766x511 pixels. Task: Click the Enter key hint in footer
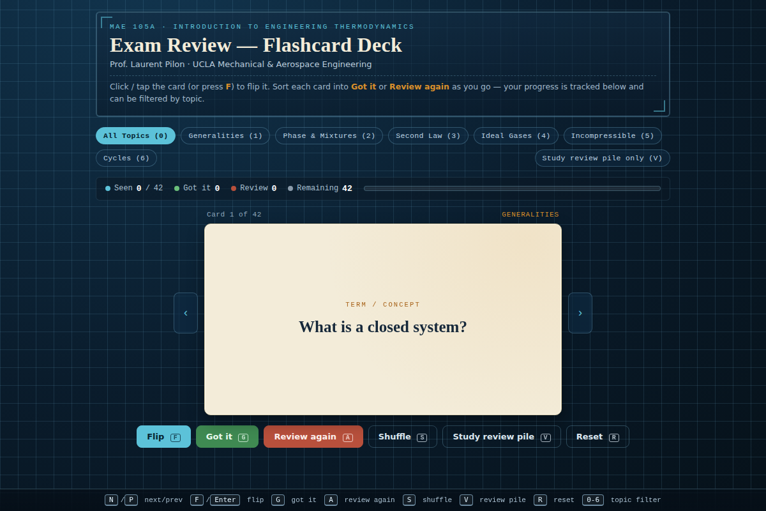pos(225,500)
